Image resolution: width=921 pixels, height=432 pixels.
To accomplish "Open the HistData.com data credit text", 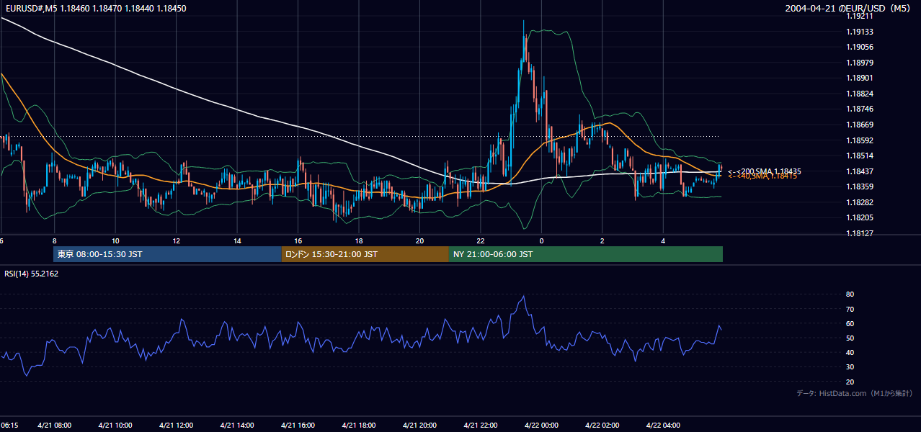I will coord(854,394).
